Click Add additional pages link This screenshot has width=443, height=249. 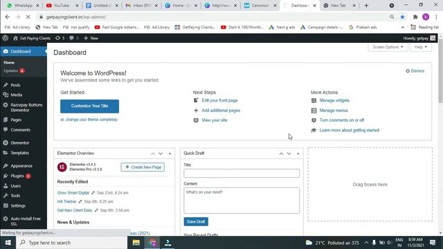click(221, 111)
